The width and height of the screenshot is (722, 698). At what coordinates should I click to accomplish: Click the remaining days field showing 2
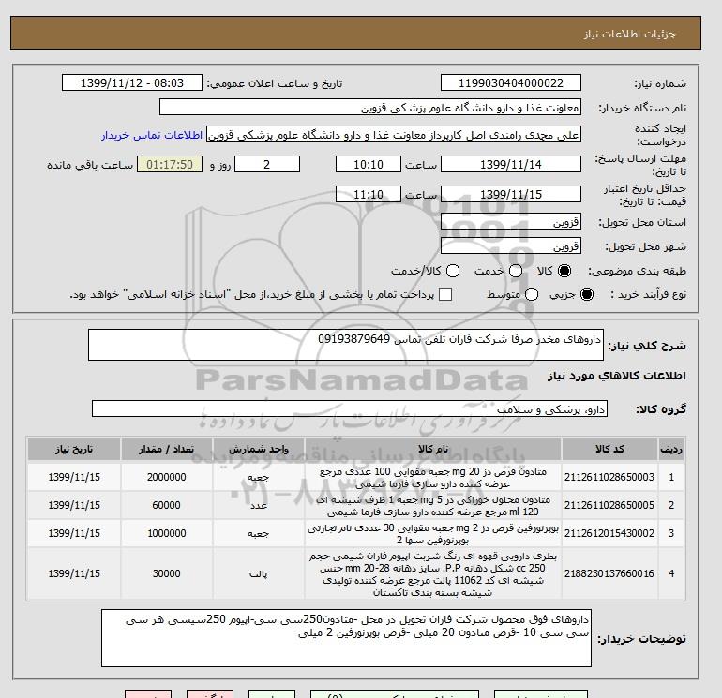(x=267, y=164)
